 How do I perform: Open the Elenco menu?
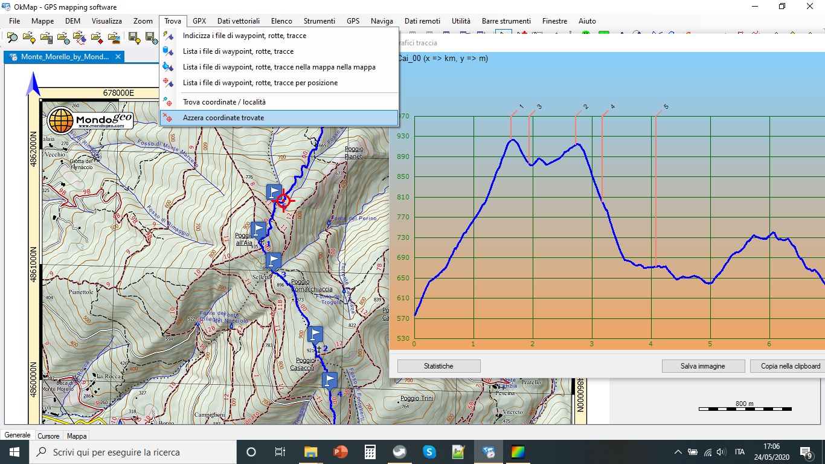click(282, 21)
